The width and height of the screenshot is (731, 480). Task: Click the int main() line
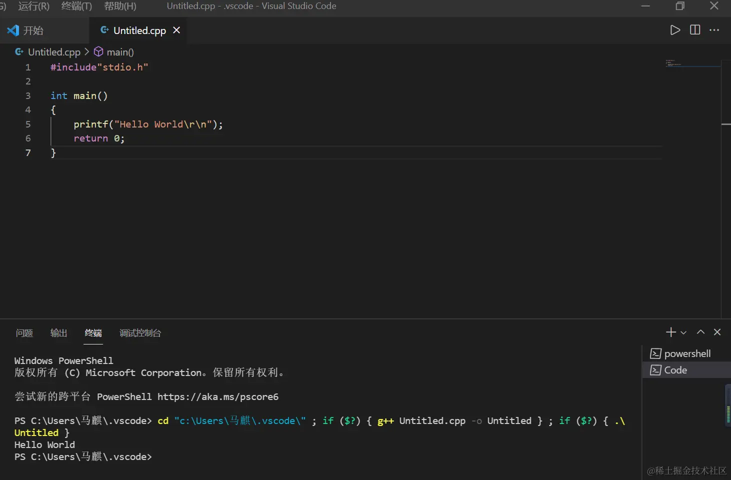coord(79,95)
